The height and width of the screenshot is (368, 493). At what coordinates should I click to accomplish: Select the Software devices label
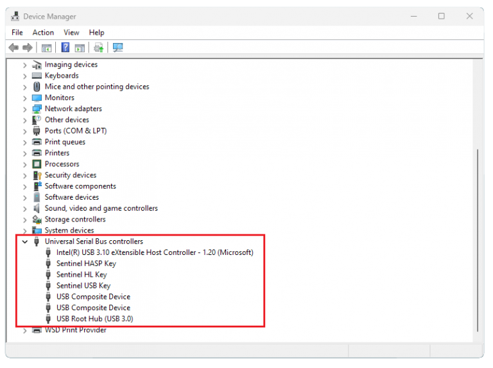[x=72, y=197]
